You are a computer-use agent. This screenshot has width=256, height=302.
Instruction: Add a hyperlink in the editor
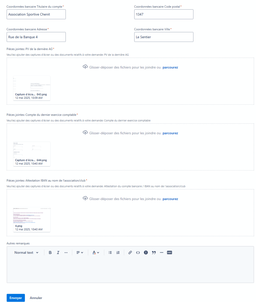pos(130,252)
